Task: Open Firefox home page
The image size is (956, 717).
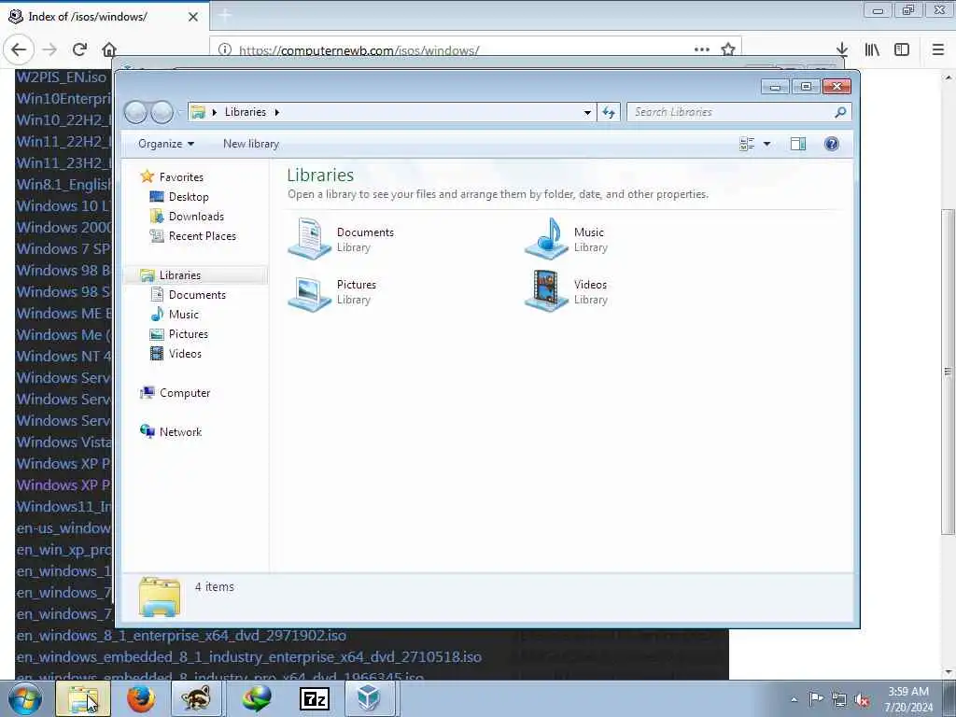Action: click(x=109, y=49)
